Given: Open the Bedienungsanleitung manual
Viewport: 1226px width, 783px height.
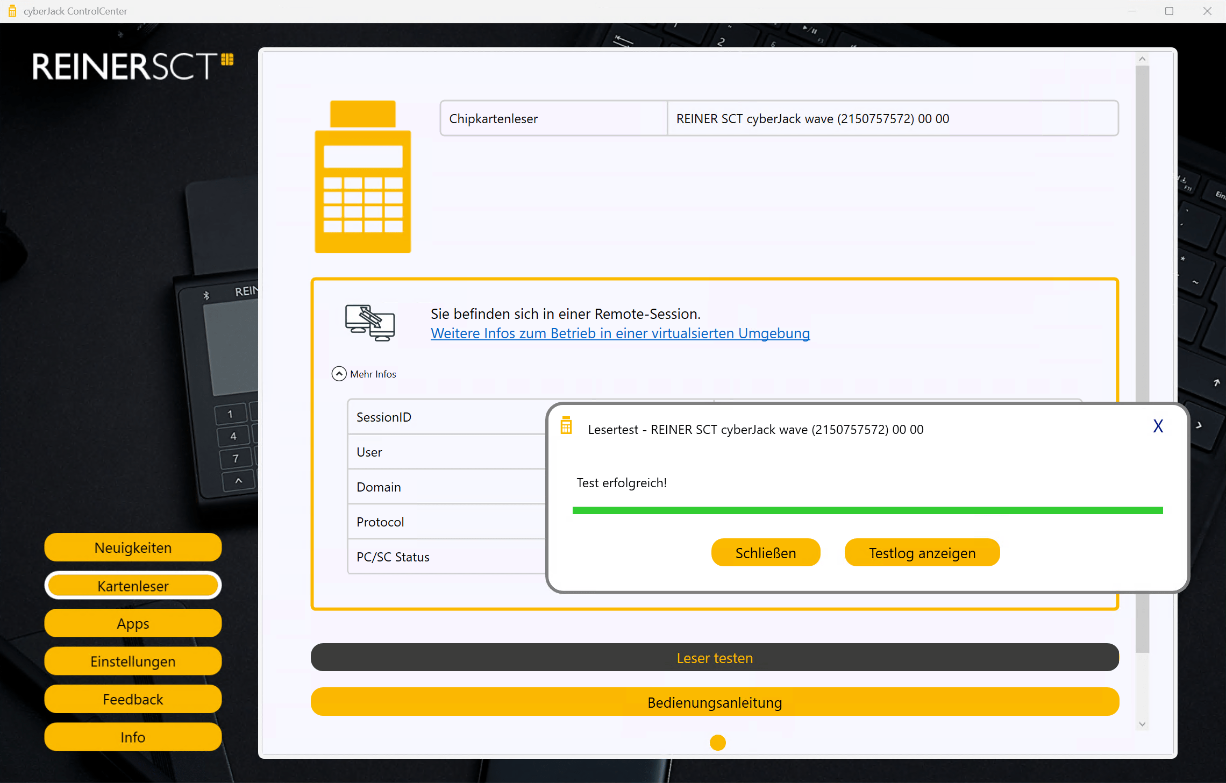Looking at the screenshot, I should [715, 702].
